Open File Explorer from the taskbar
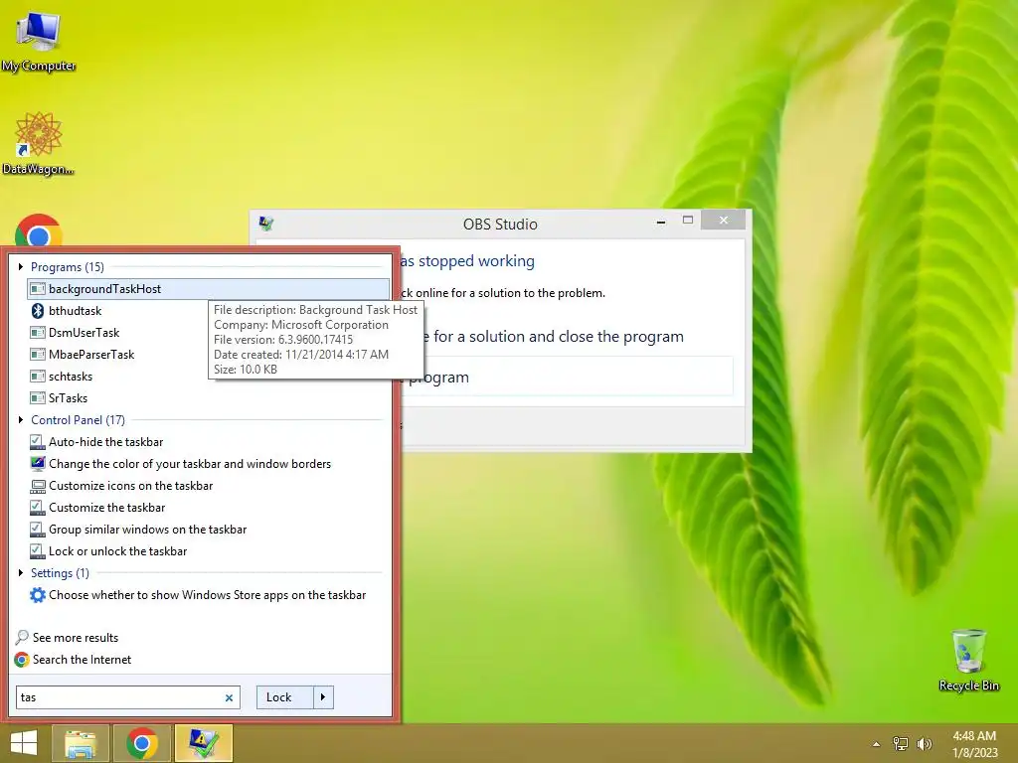The image size is (1018, 763). (x=81, y=743)
